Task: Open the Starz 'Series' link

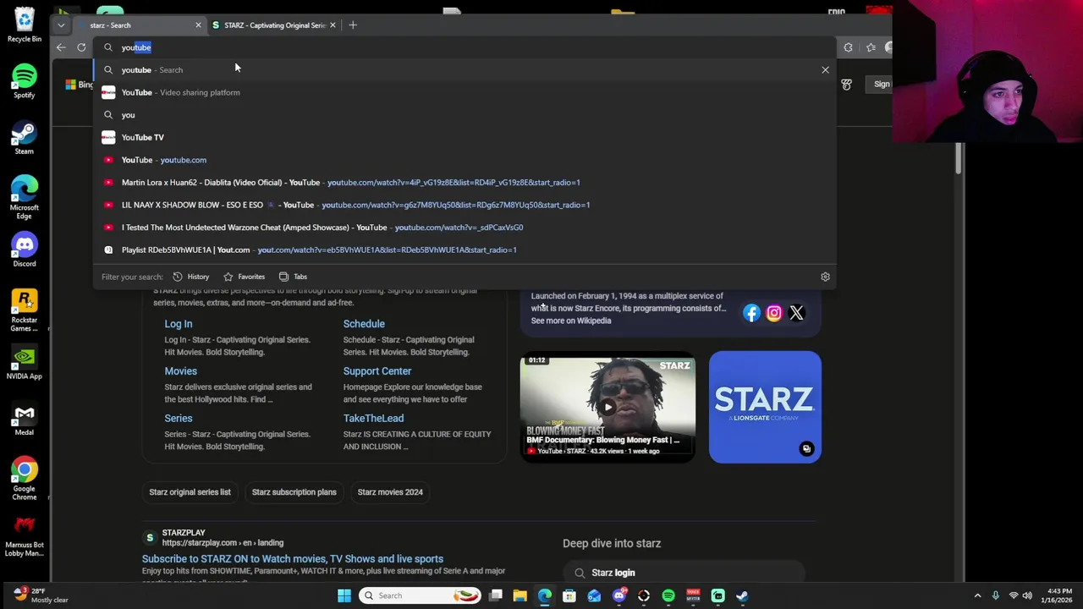Action: (179, 419)
